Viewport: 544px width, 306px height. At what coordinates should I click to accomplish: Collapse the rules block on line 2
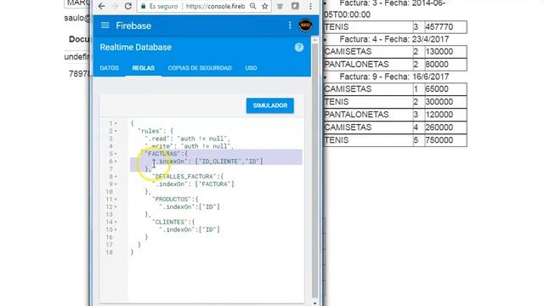click(116, 131)
